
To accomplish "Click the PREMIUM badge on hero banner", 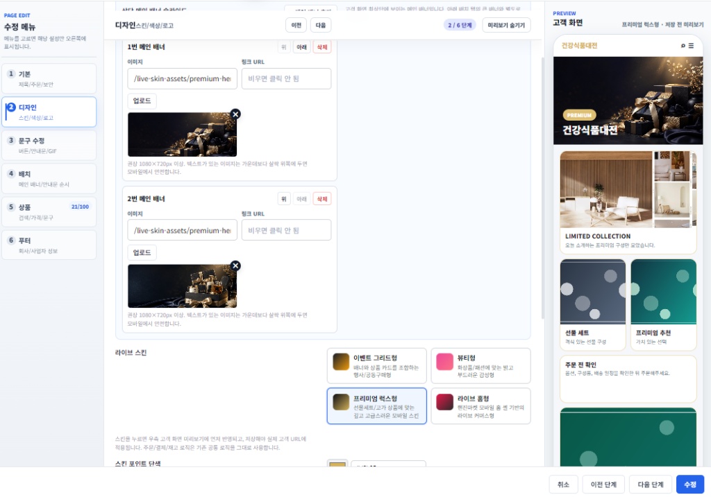I will coord(579,115).
